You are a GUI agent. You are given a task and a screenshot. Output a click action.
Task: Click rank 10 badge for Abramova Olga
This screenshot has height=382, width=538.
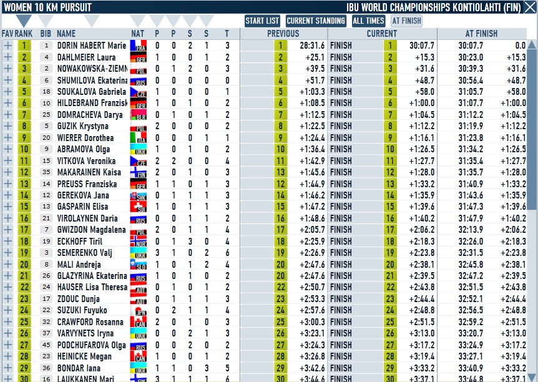point(24,149)
